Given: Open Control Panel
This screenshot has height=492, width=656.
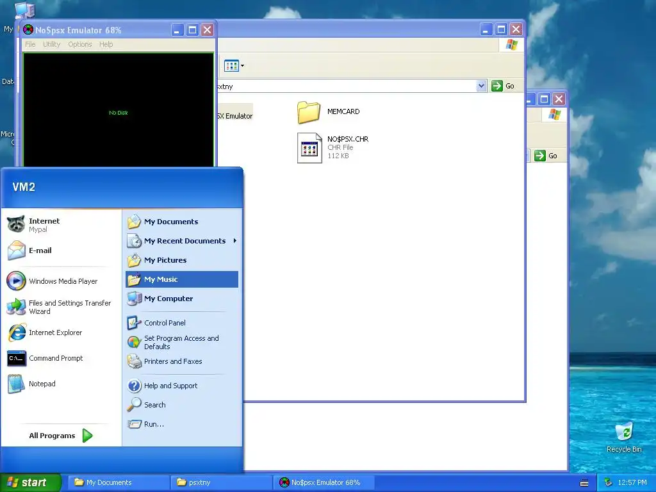Looking at the screenshot, I should point(181,323).
